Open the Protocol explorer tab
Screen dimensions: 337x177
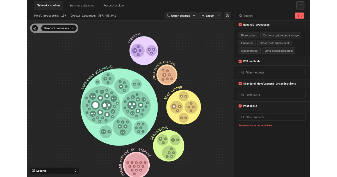tap(114, 5)
